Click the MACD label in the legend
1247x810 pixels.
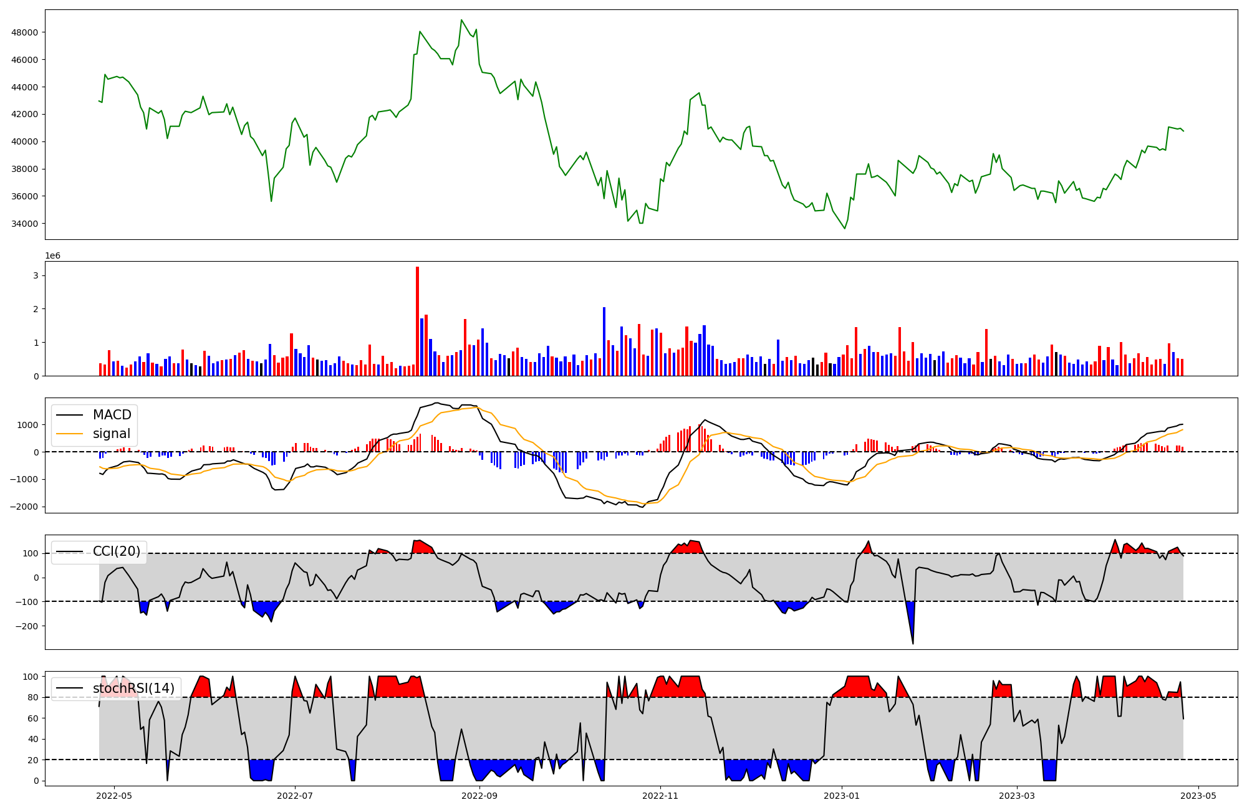click(112, 415)
